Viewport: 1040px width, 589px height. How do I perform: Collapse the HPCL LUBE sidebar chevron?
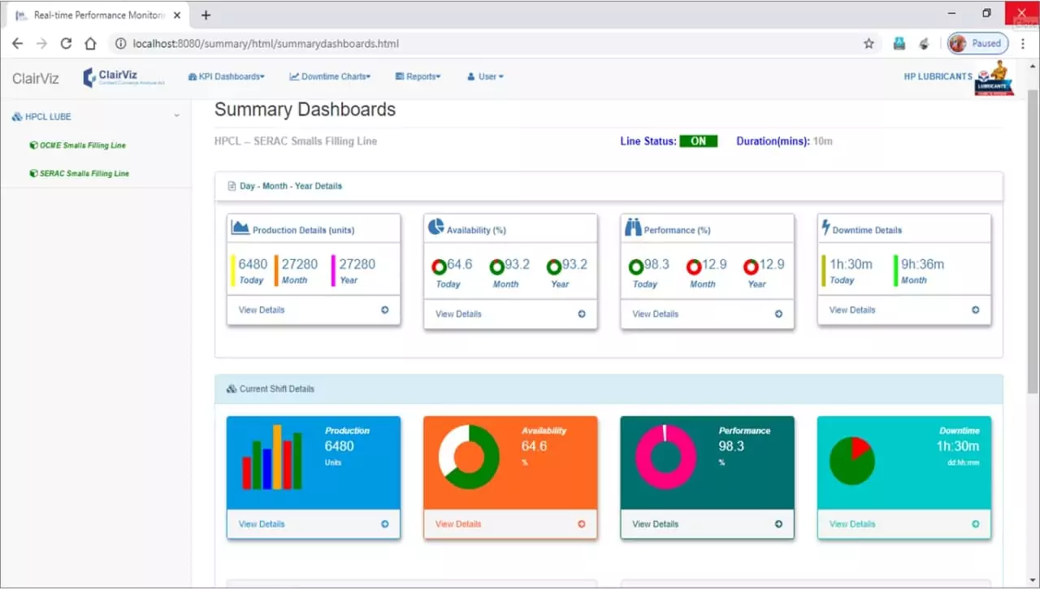pyautogui.click(x=176, y=116)
